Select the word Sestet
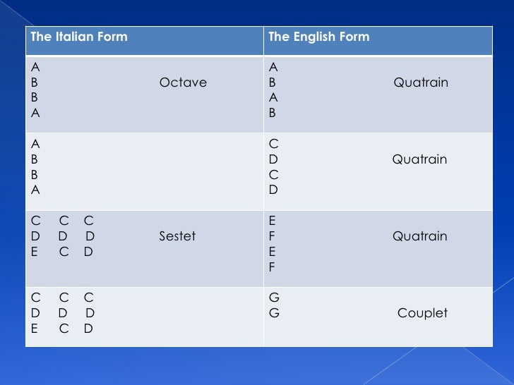Image resolution: width=514 pixels, height=385 pixels. pos(177,236)
